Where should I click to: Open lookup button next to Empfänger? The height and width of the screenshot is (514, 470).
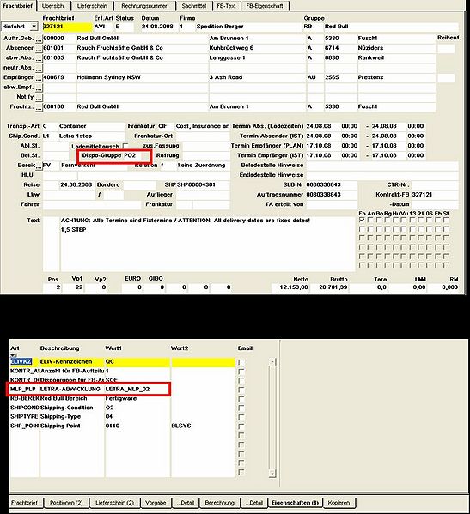39,79
